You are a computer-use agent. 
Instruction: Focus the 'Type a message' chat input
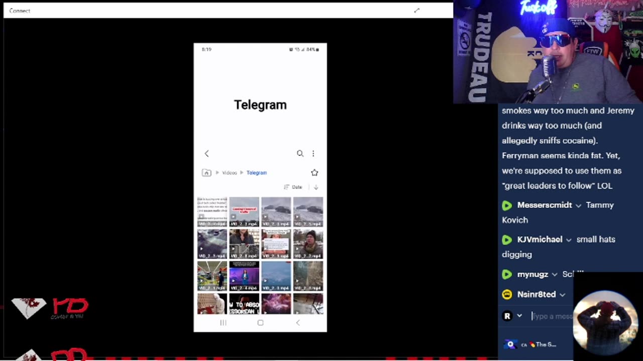coord(552,316)
